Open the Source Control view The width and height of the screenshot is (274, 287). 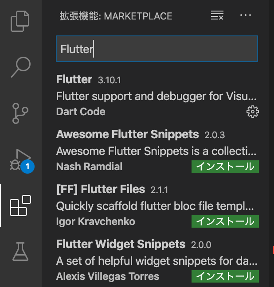click(x=20, y=113)
